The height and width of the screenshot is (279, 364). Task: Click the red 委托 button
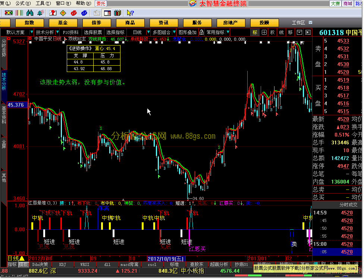click(x=101, y=3)
